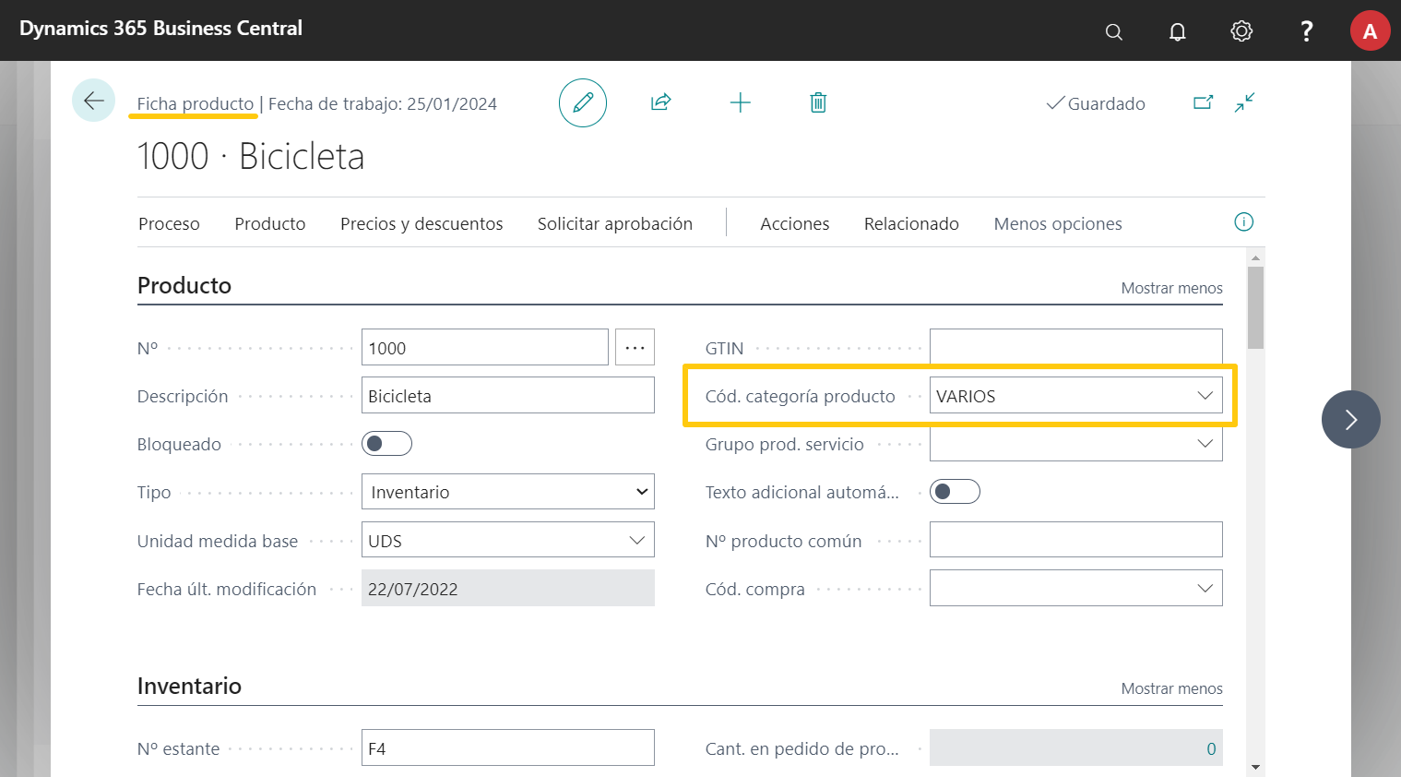Click the 1000 · Bicicleta page title

click(251, 156)
